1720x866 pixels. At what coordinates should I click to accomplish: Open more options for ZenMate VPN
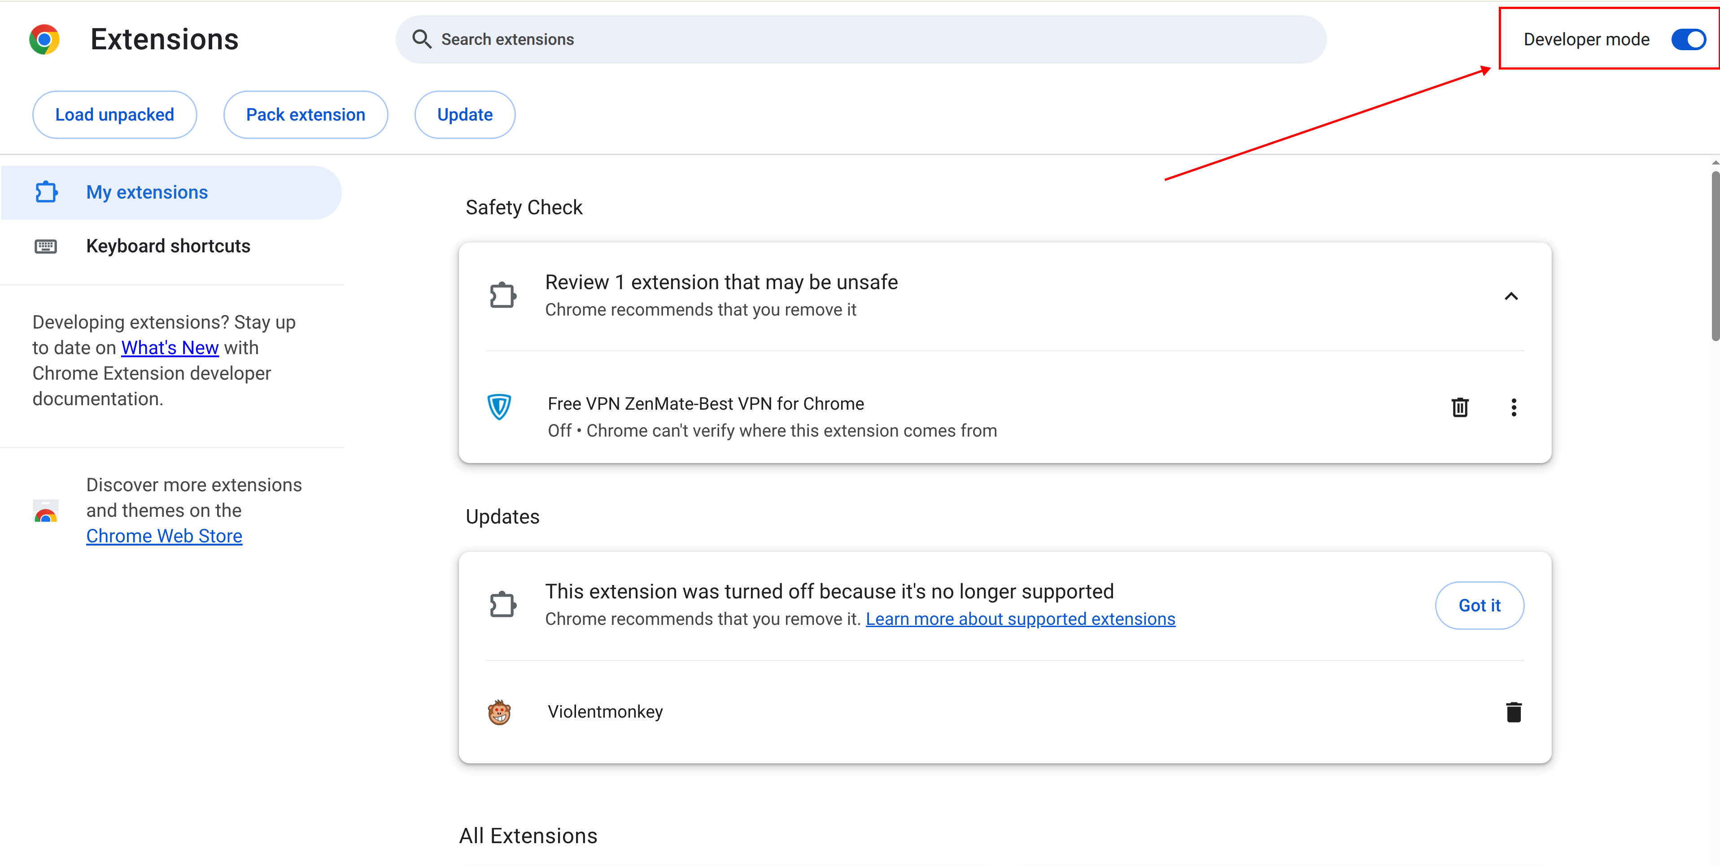1514,407
